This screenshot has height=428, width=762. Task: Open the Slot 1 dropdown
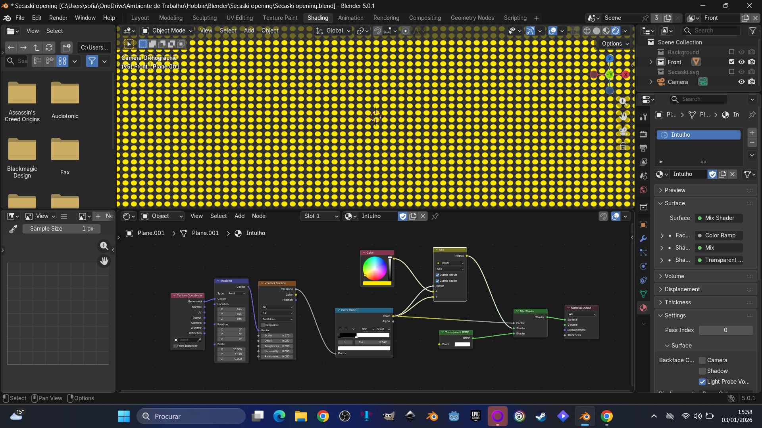point(321,216)
